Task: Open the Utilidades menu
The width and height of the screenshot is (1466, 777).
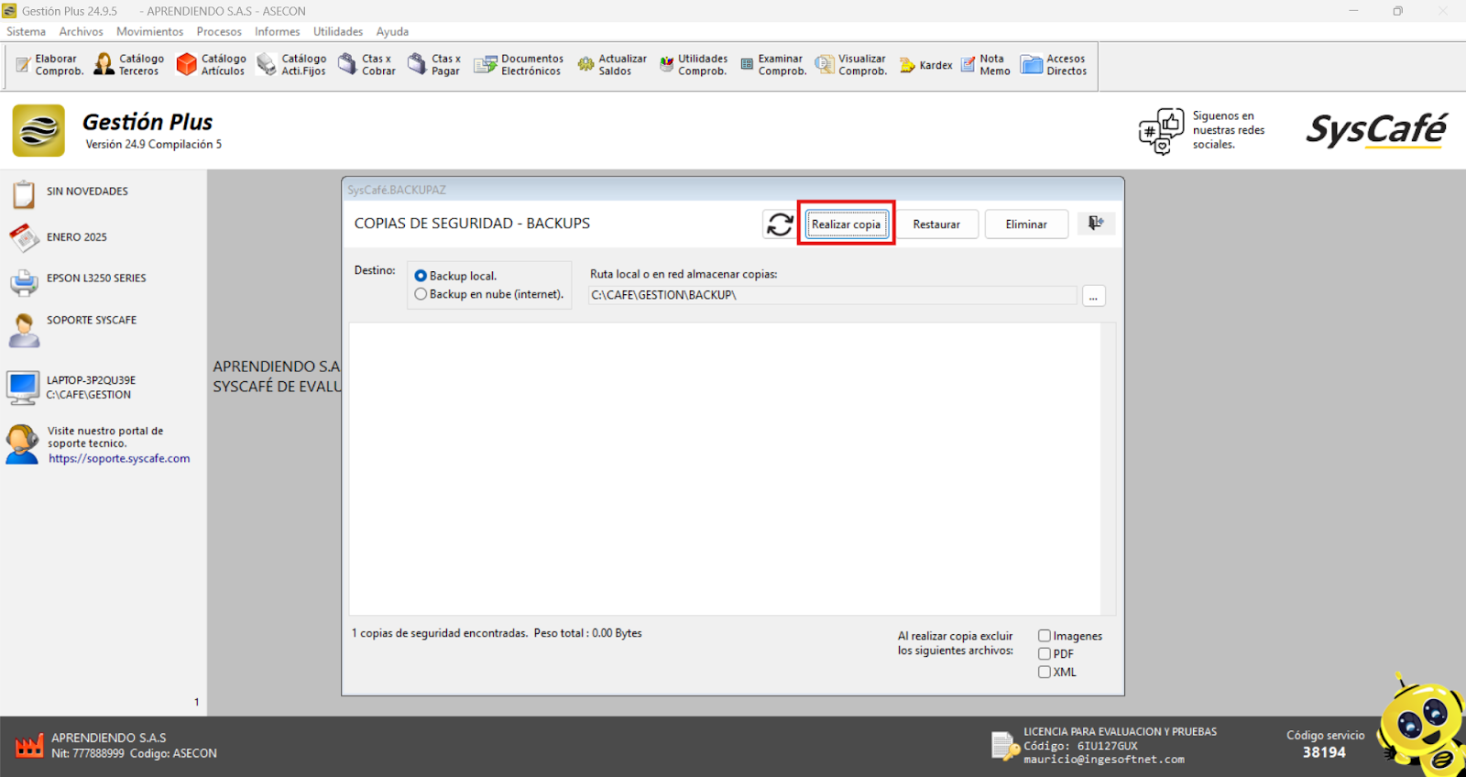Action: pyautogui.click(x=338, y=31)
